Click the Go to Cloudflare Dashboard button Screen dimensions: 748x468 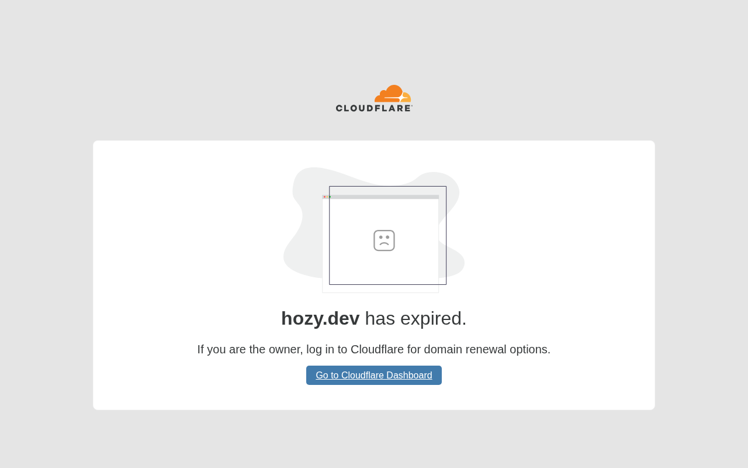pyautogui.click(x=374, y=375)
